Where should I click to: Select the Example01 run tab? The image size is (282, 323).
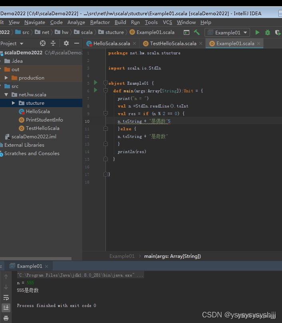pyautogui.click(x=30, y=266)
